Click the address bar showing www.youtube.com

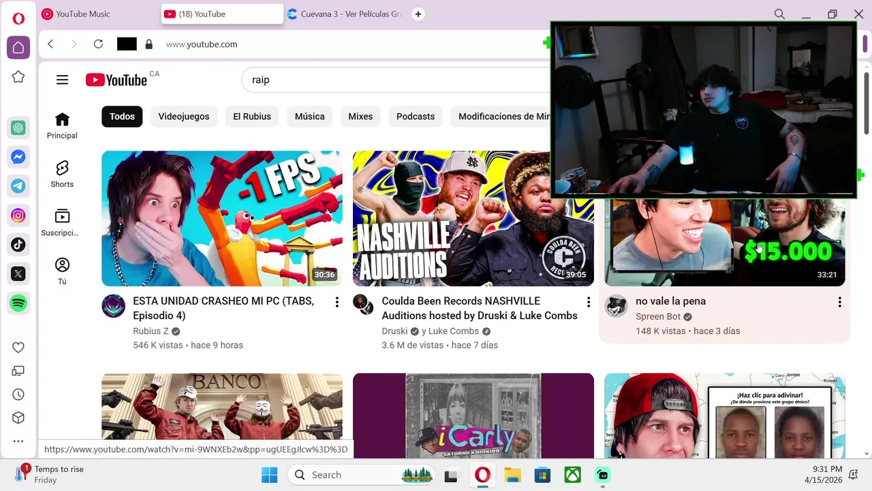point(202,44)
